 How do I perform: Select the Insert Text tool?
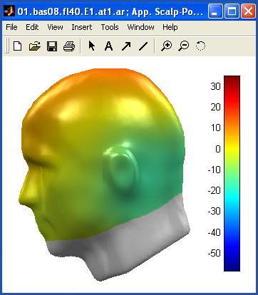pyautogui.click(x=108, y=46)
